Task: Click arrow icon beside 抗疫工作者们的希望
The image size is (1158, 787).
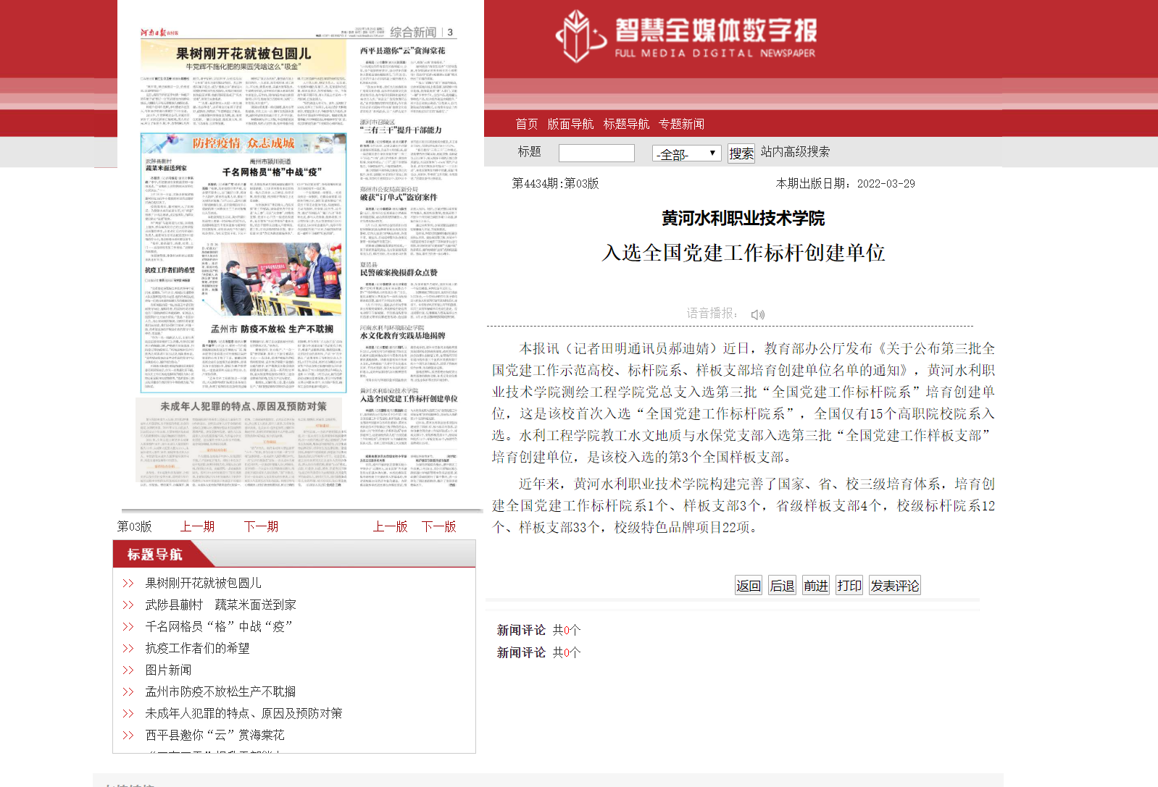Action: click(x=128, y=649)
